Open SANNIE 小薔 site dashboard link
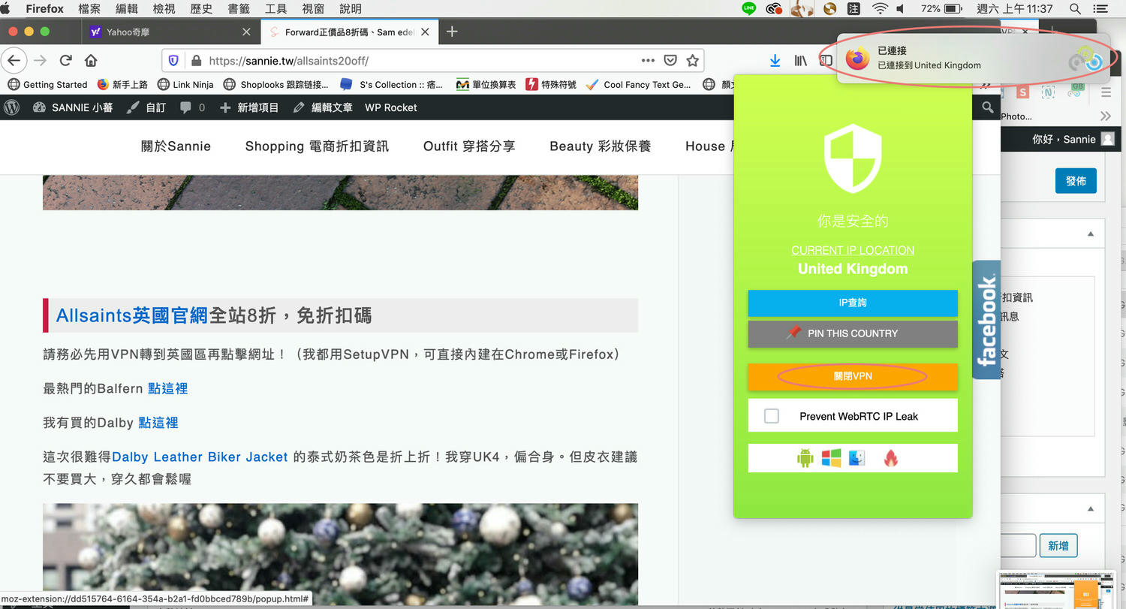The image size is (1126, 609). [73, 107]
